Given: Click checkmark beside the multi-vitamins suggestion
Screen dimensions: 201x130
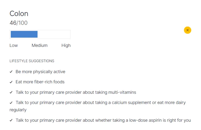Looking at the screenshot, I should click(x=11, y=92).
